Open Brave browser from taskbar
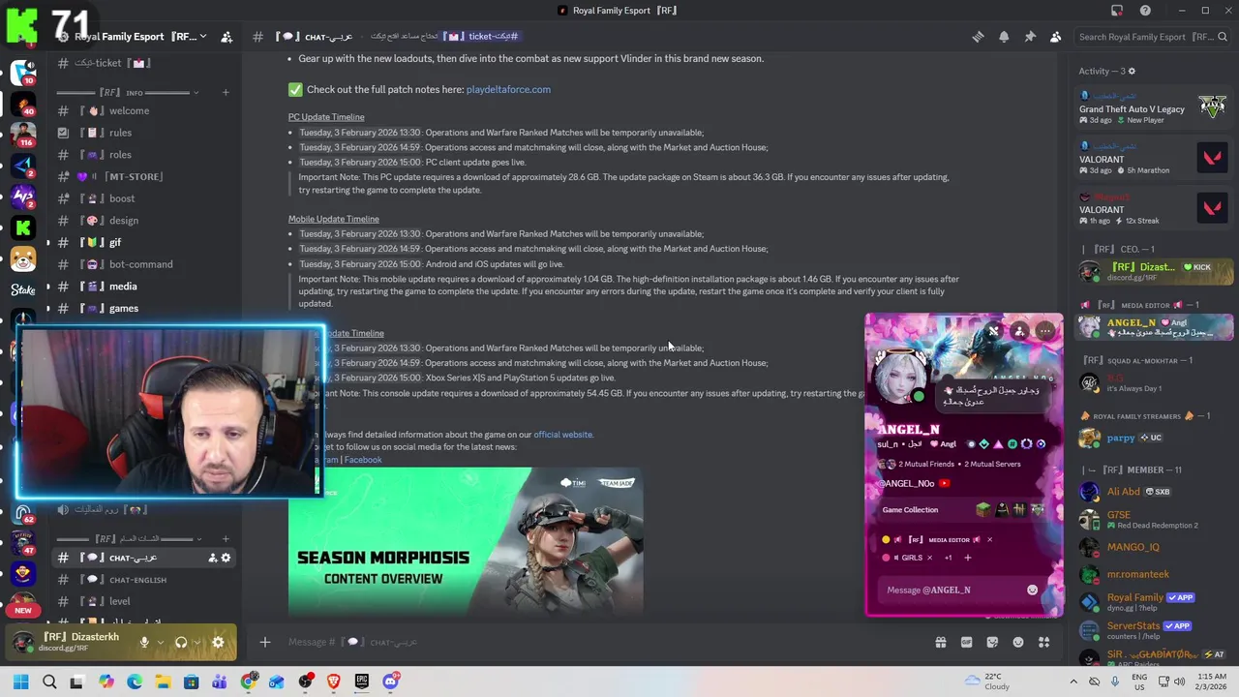The height and width of the screenshot is (697, 1239). point(334,682)
